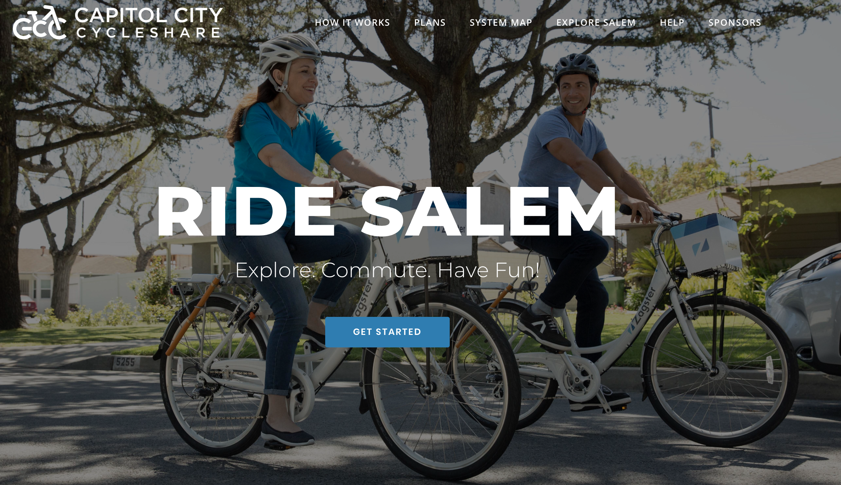Click the 5255 curb address number

click(125, 362)
